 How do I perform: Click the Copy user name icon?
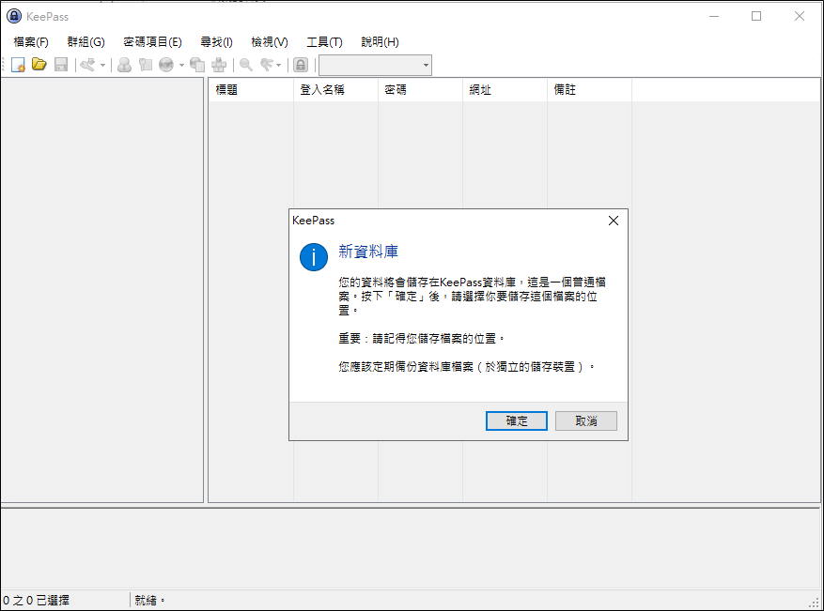(124, 65)
